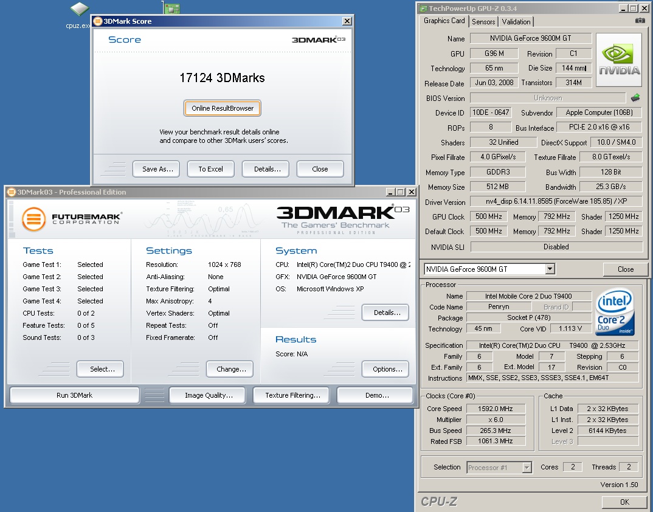This screenshot has height=512, width=653.
Task: Click the 3DMark03 Professional Edition title icon
Action: pos(11,192)
